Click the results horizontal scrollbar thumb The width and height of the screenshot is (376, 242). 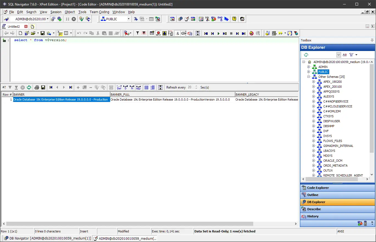pos(130,224)
